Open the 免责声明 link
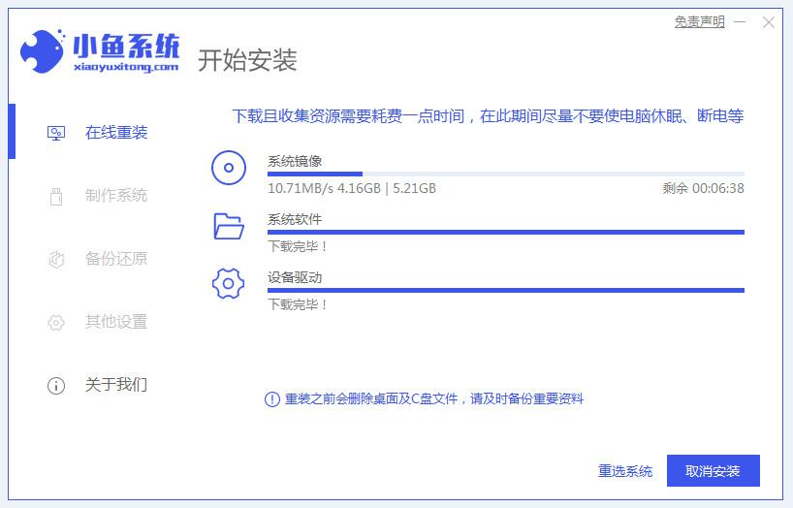This screenshot has width=793, height=508. [699, 21]
